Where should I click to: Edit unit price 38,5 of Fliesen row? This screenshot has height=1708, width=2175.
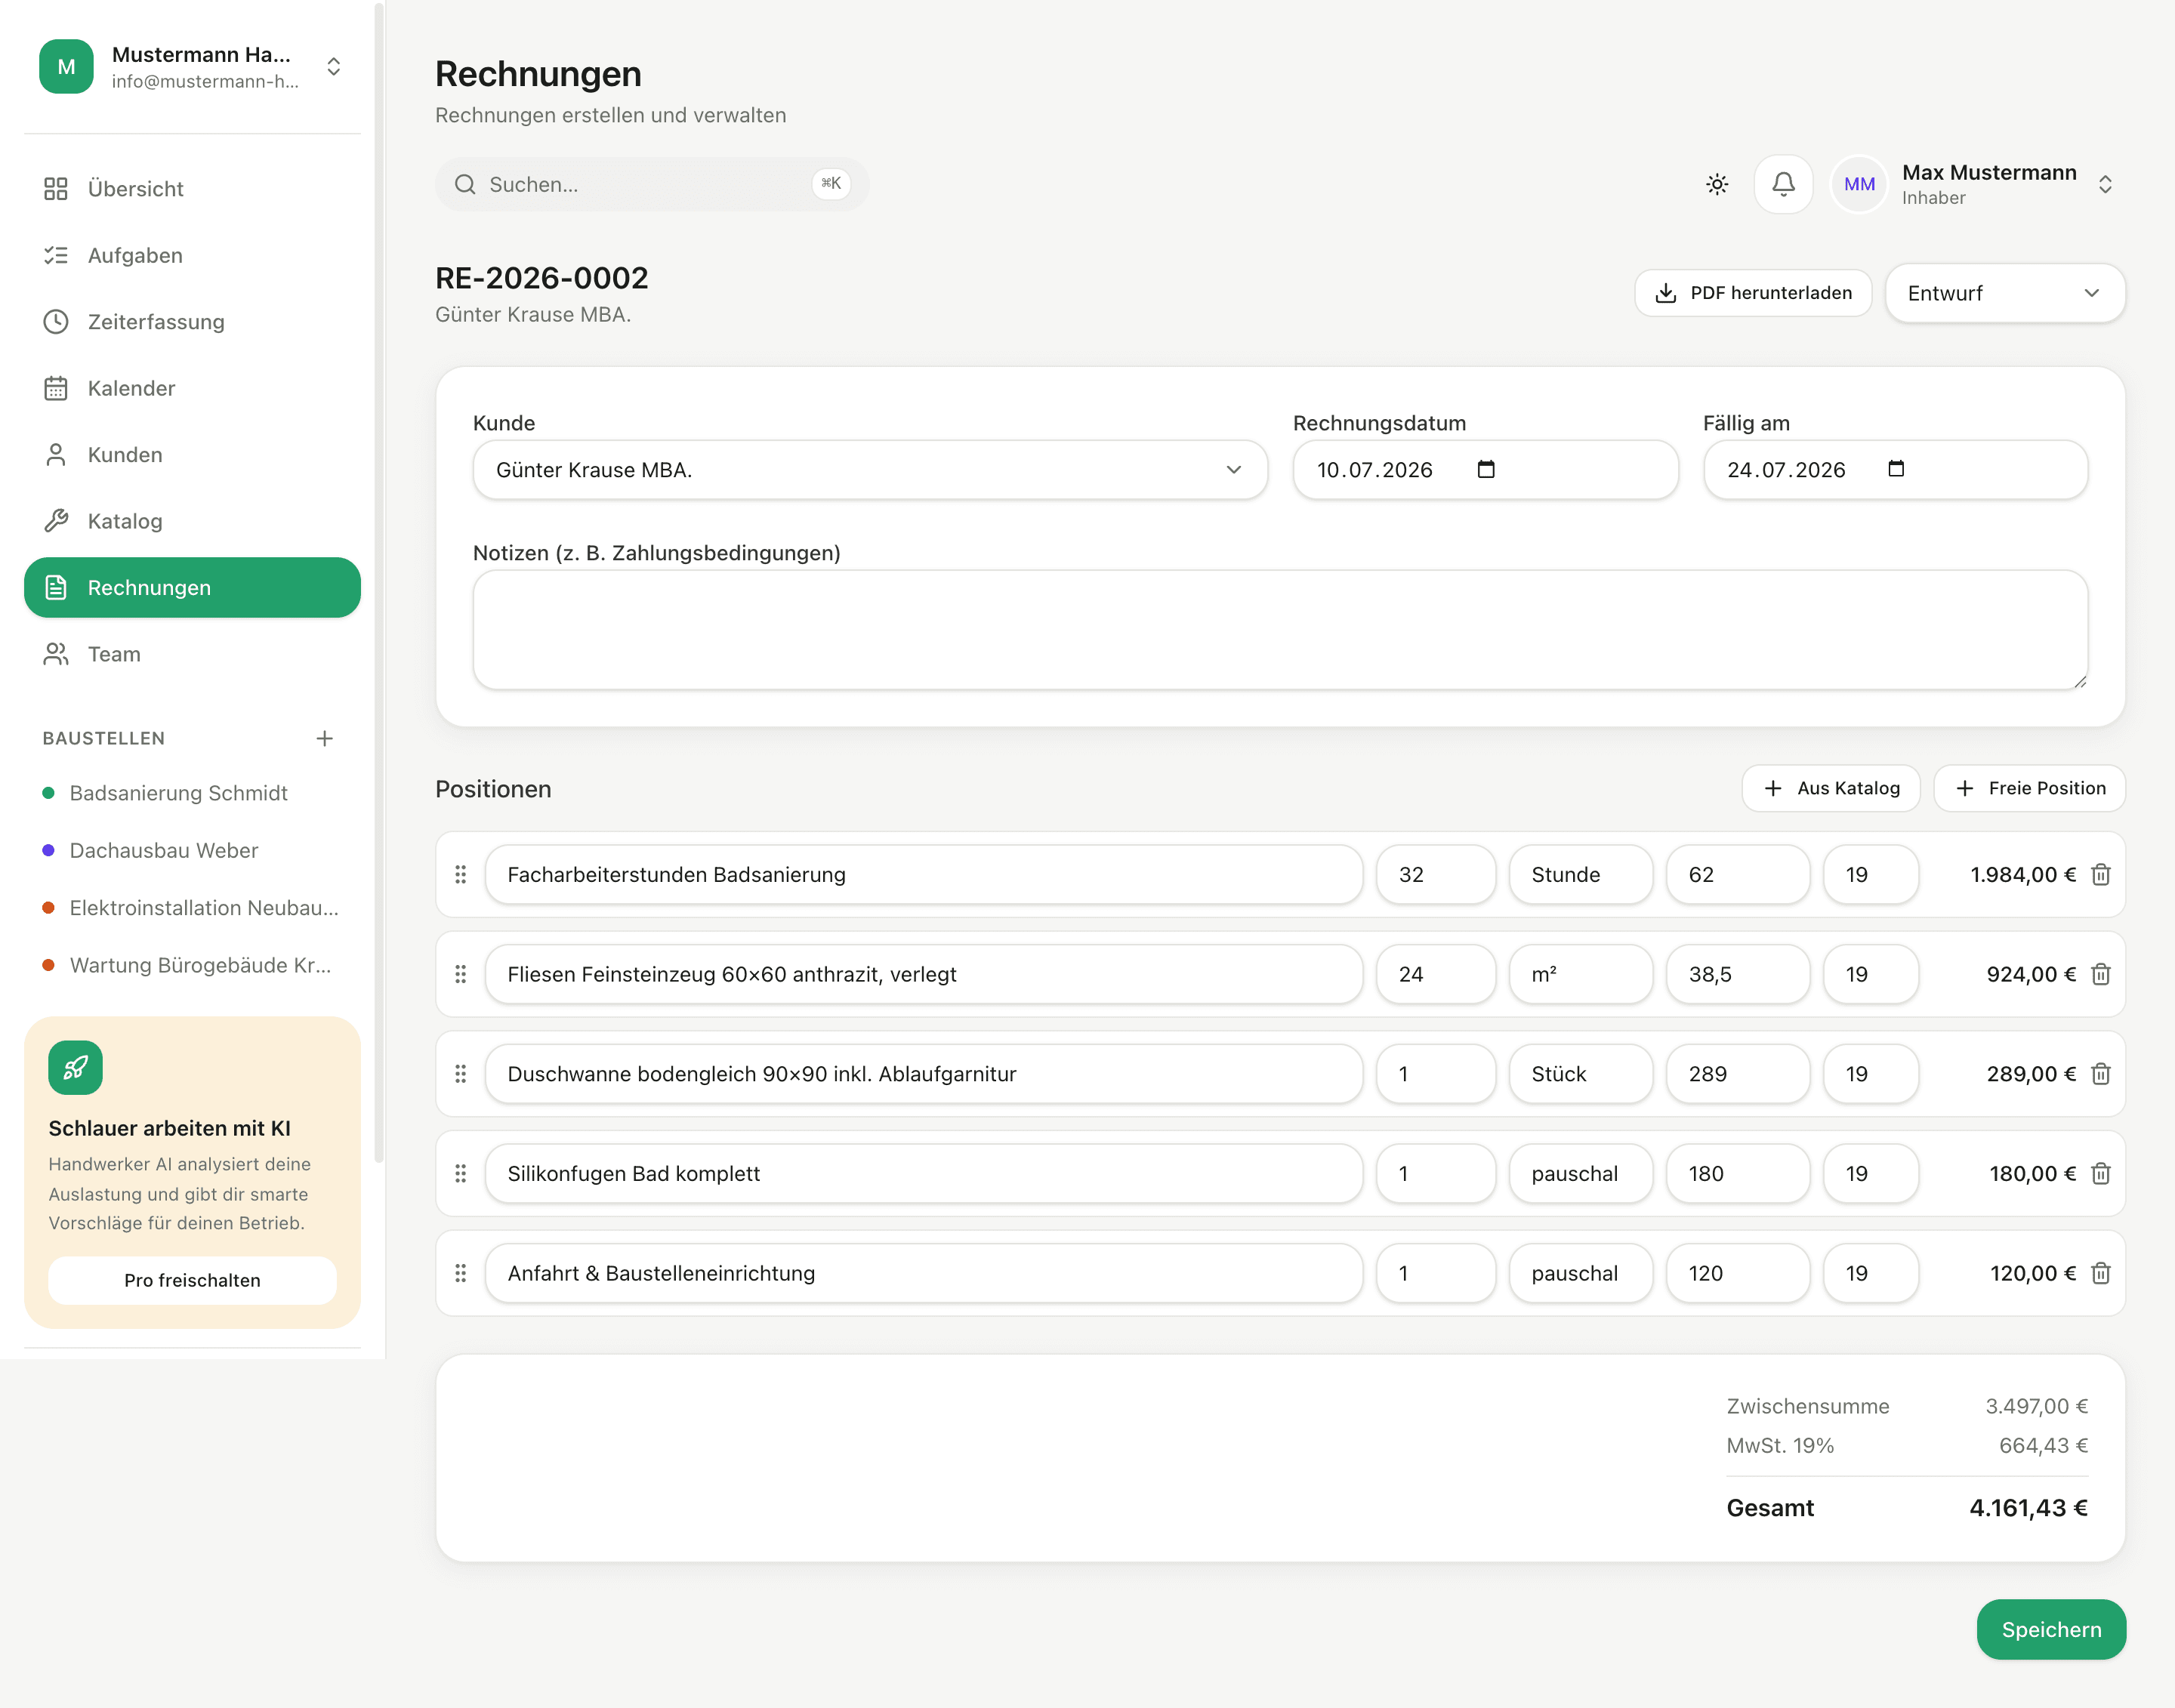[x=1737, y=974]
